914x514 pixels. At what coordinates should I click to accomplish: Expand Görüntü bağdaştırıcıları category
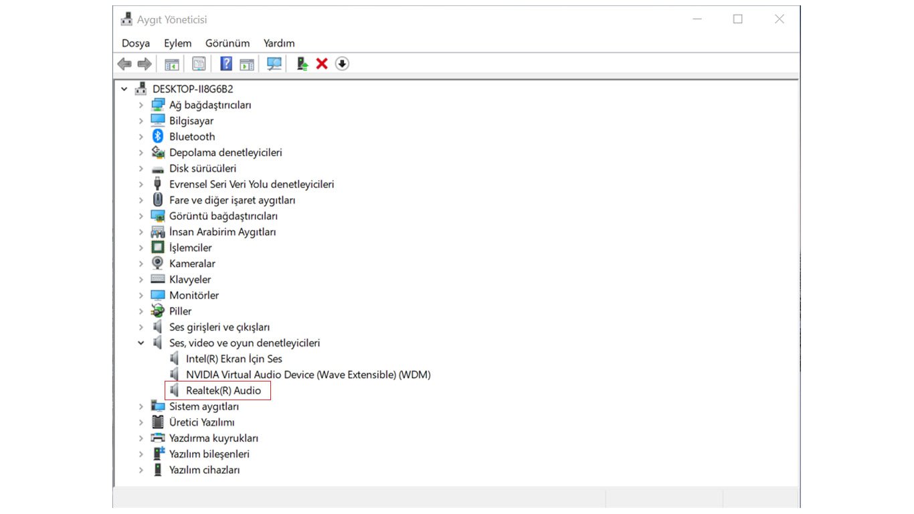(141, 216)
